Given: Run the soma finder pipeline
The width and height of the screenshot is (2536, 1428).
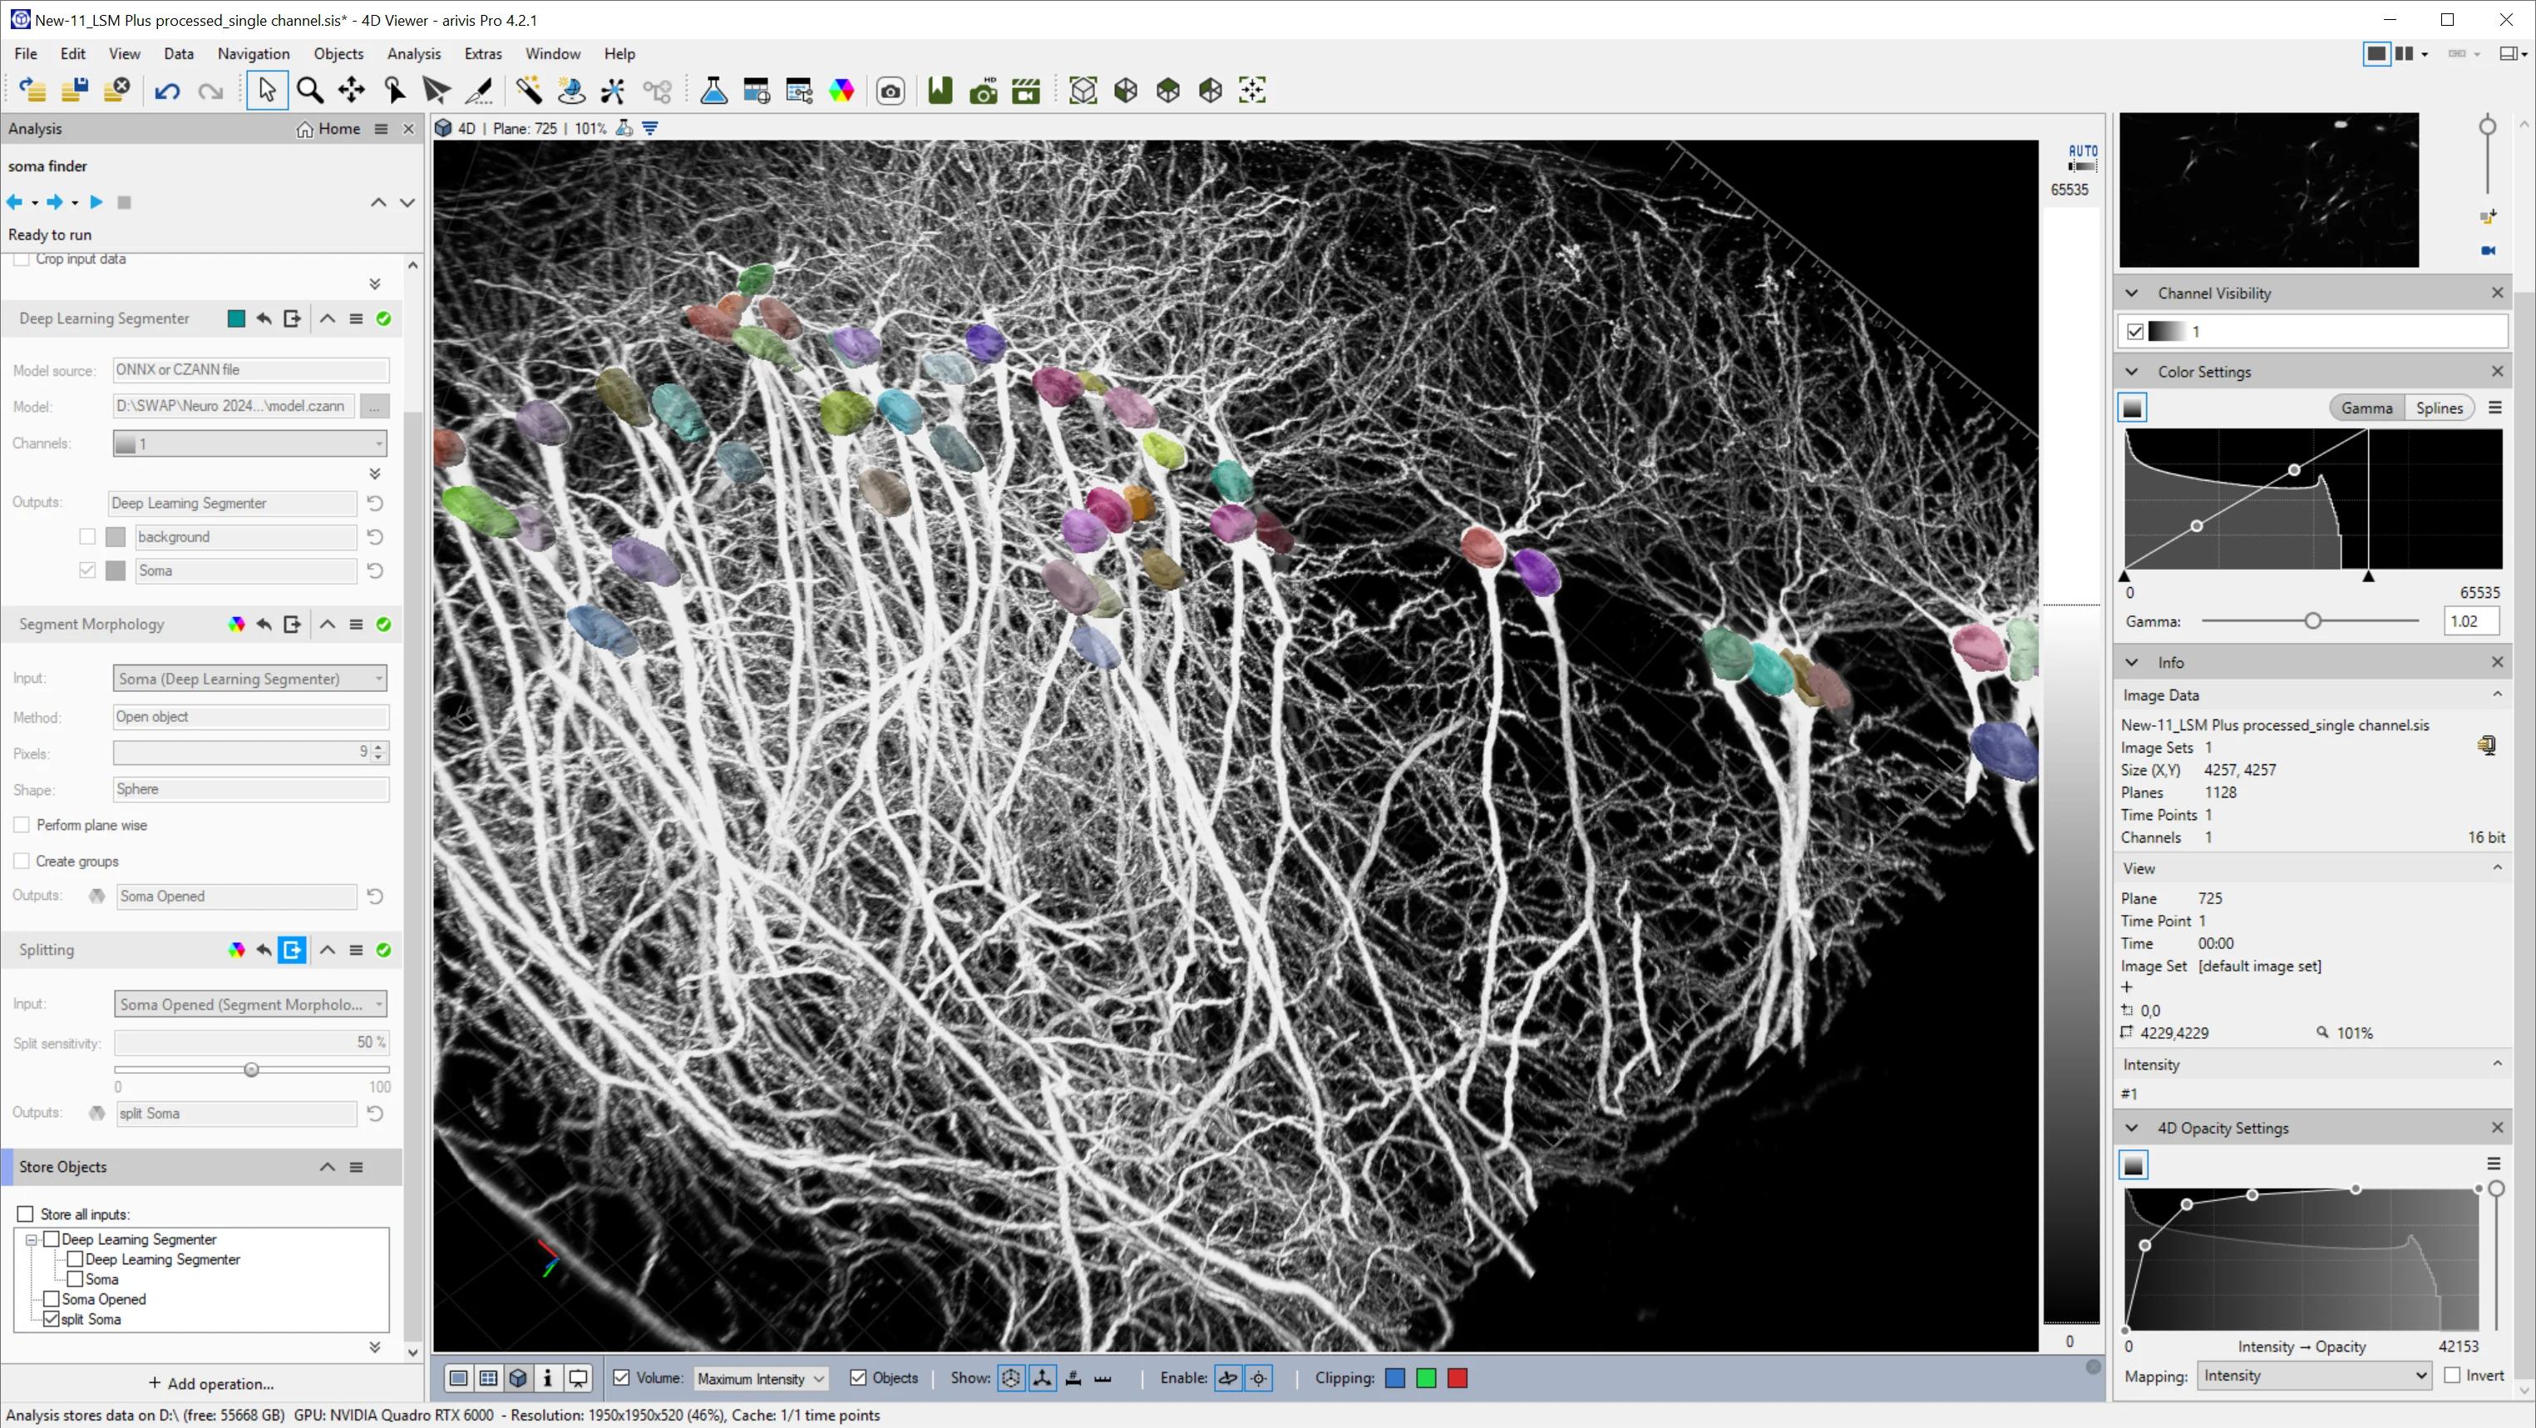Looking at the screenshot, I should 96,202.
